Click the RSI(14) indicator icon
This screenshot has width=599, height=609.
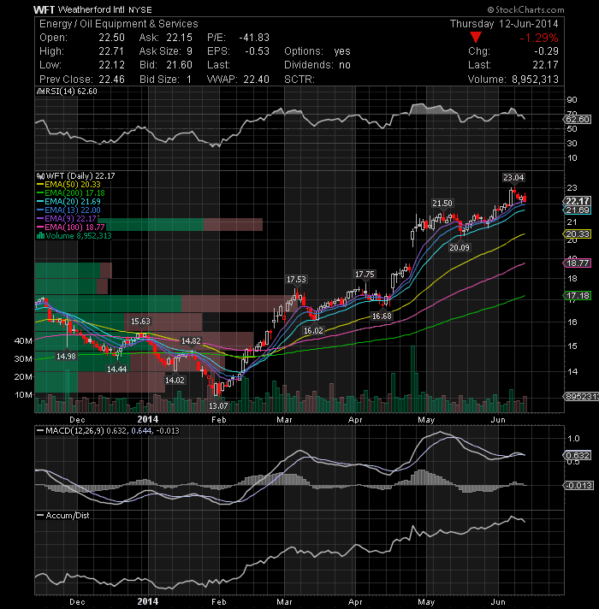[x=40, y=92]
